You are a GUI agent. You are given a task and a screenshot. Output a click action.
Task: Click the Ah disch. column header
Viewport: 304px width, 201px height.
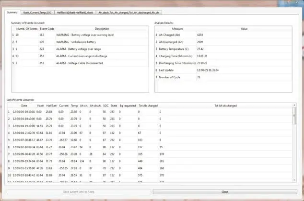coord(95,106)
